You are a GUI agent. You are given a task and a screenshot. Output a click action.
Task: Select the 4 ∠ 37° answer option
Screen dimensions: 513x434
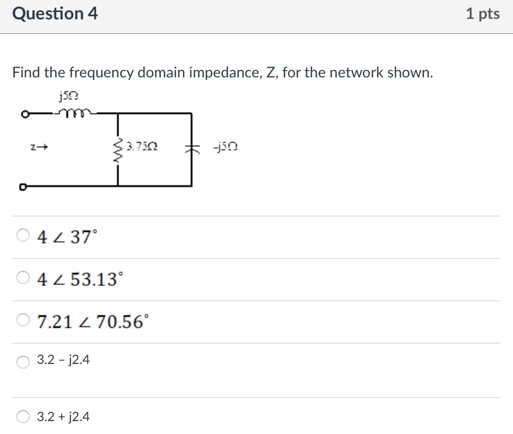pos(23,235)
